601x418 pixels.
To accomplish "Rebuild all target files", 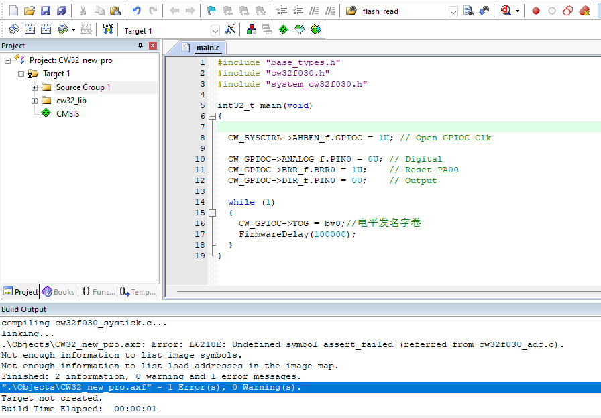I will [x=46, y=30].
